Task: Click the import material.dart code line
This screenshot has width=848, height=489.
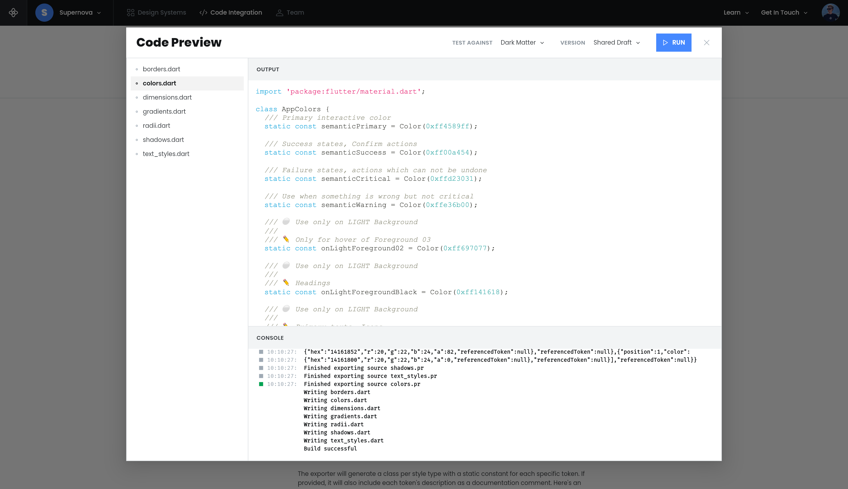Action: [x=340, y=92]
